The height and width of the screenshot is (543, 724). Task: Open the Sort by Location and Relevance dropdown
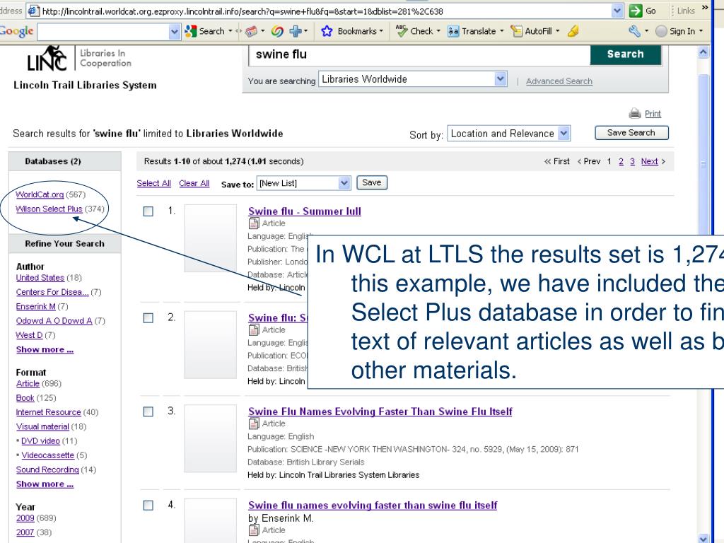point(564,134)
